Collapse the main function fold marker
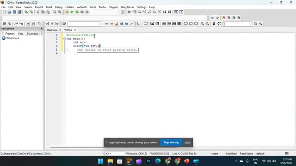296x166 pixels. point(64,39)
